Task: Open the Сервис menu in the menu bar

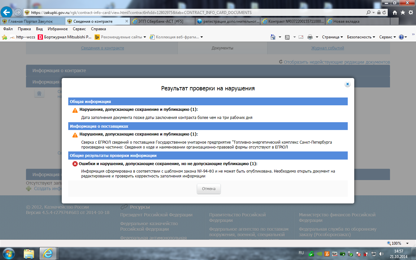Action: (x=79, y=29)
